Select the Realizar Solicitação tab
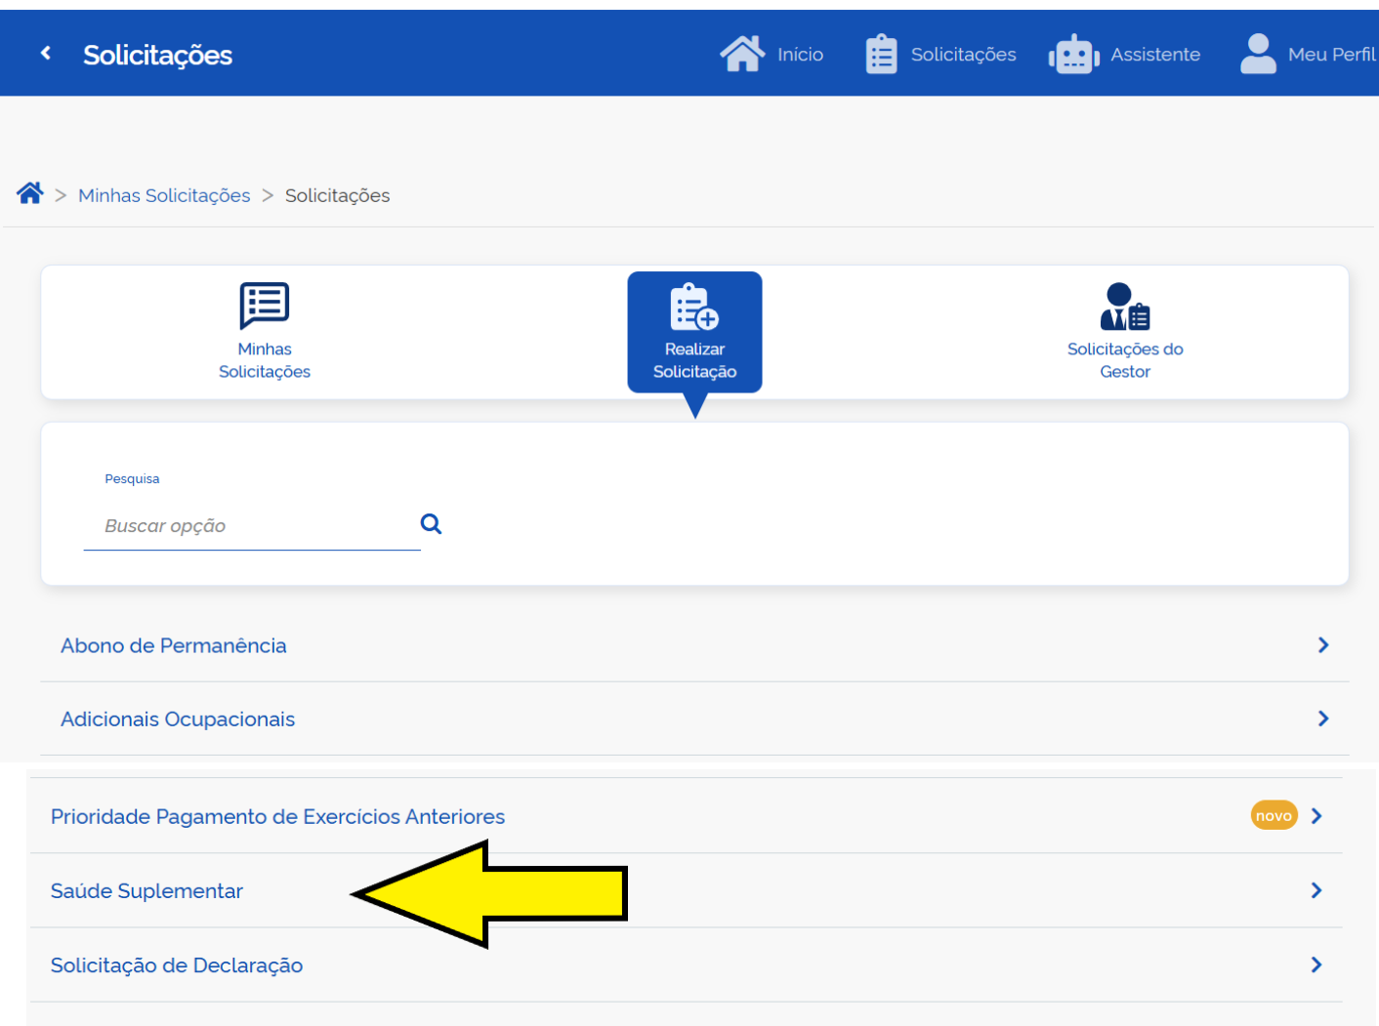 click(694, 333)
